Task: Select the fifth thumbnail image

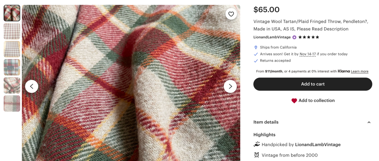Action: (12, 85)
